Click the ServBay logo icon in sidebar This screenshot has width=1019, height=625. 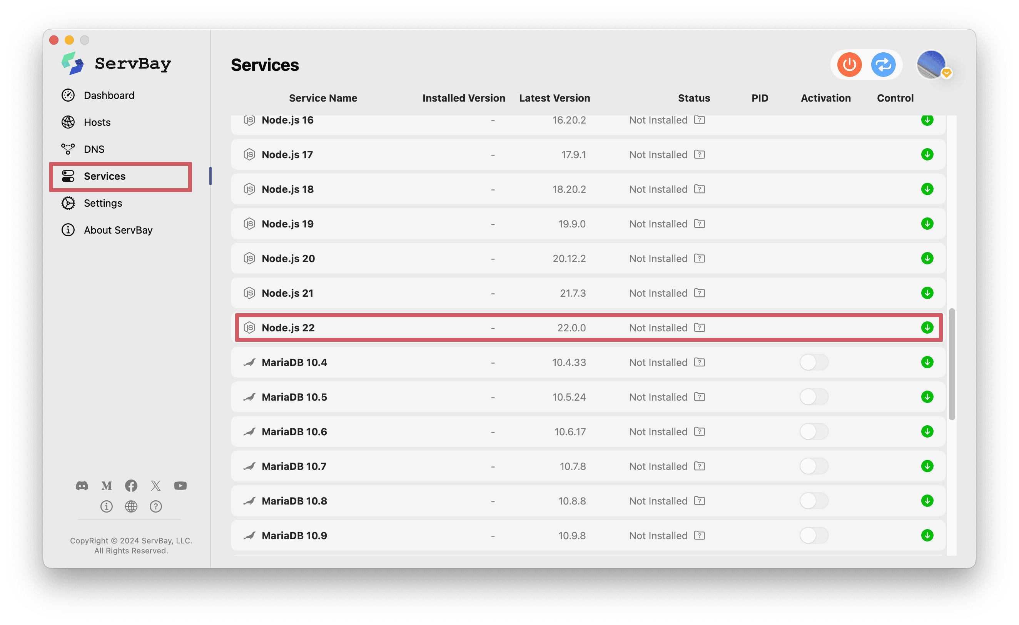coord(75,65)
